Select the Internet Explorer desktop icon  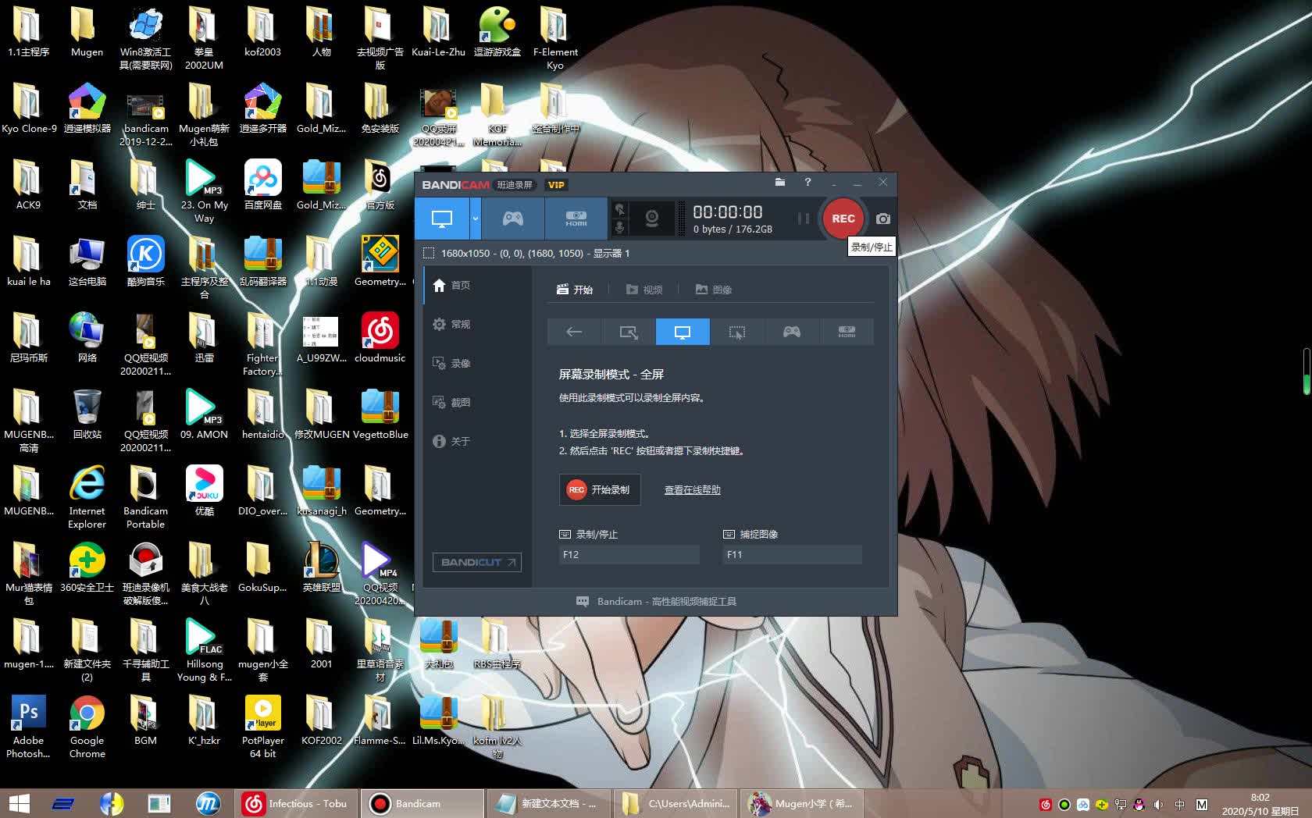pyautogui.click(x=87, y=497)
